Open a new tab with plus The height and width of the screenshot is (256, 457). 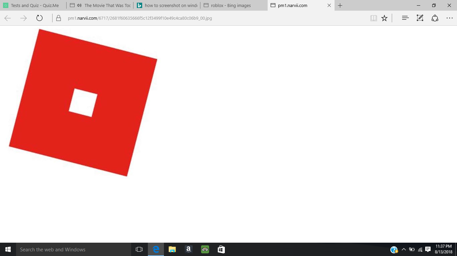pos(340,5)
